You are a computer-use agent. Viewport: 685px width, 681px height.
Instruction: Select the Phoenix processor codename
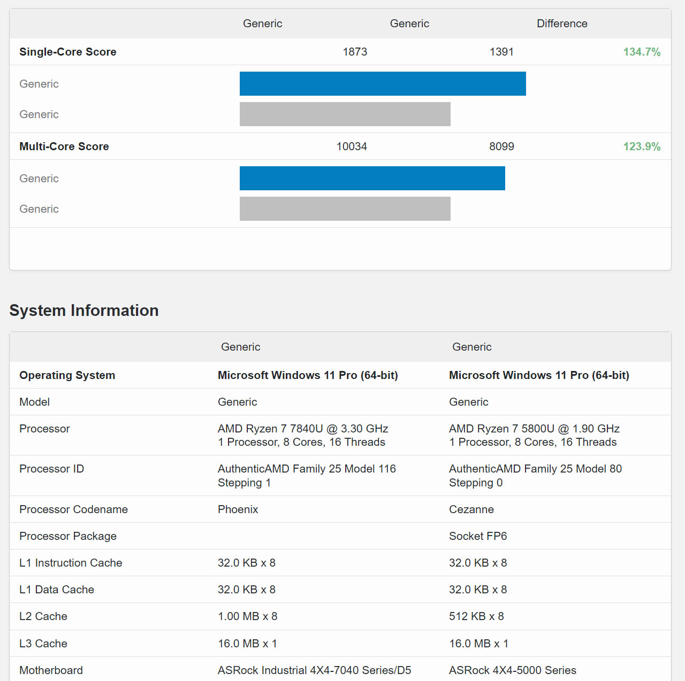238,509
